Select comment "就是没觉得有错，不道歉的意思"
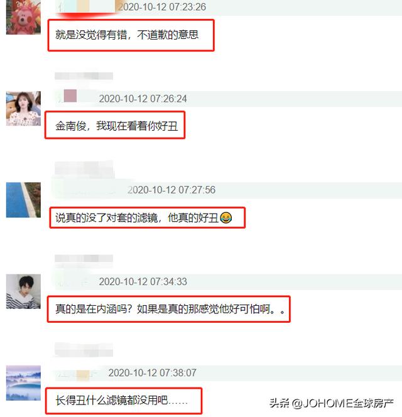Viewport: 402px width, 417px height. point(127,35)
